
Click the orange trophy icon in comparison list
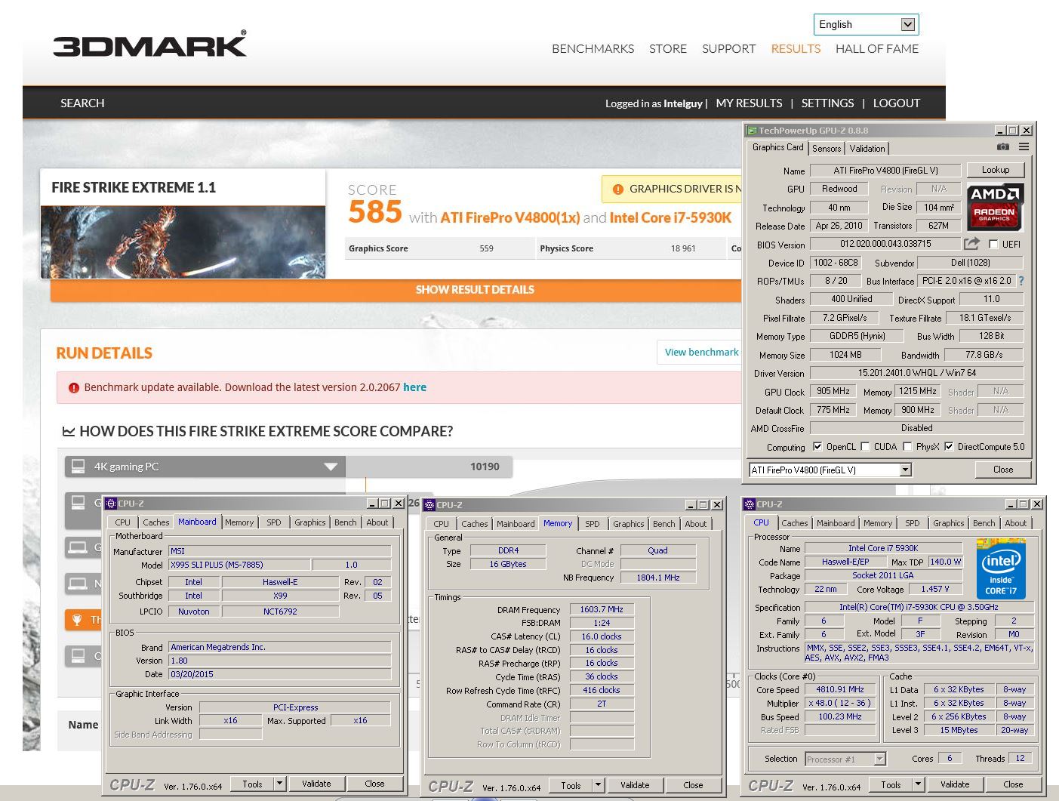[76, 620]
